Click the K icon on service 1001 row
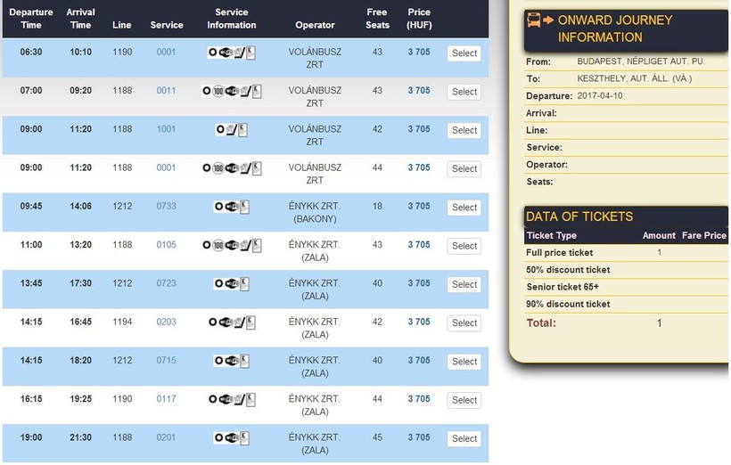 pyautogui.click(x=243, y=130)
